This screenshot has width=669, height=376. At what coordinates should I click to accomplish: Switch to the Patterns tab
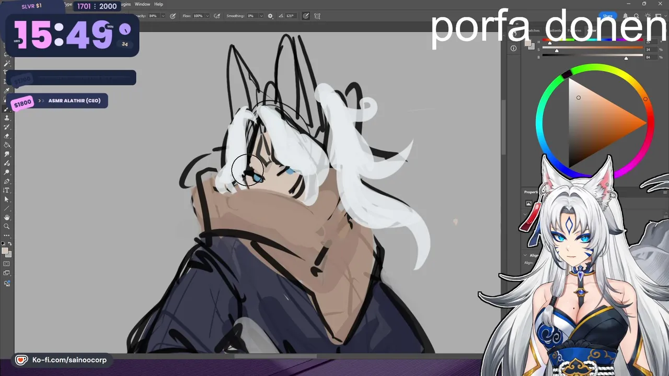[x=574, y=31]
